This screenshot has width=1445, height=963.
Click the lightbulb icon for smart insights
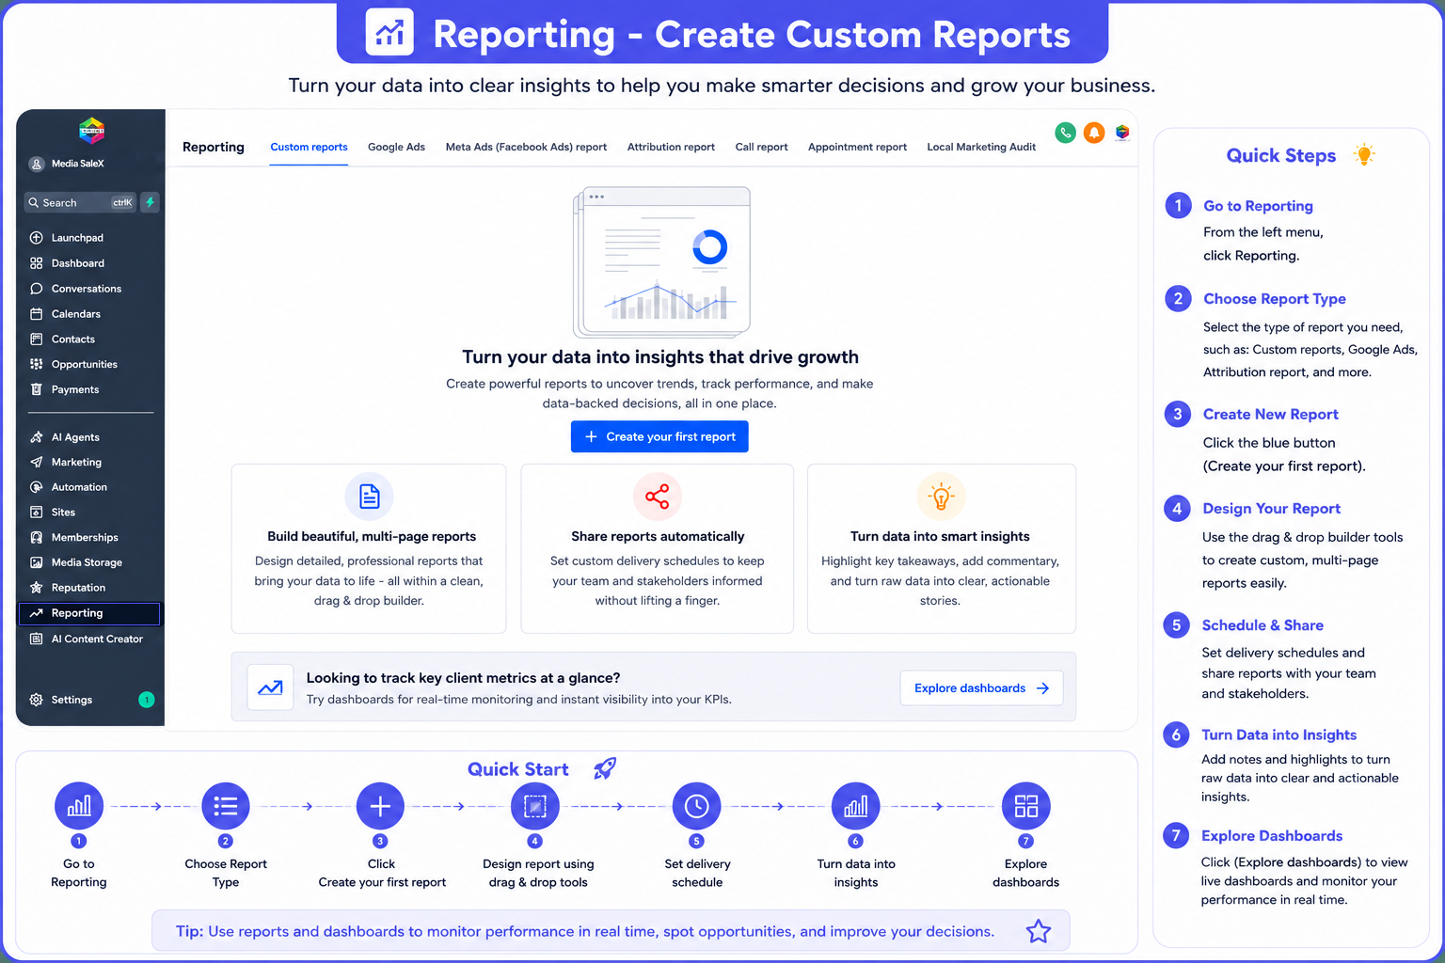click(941, 497)
